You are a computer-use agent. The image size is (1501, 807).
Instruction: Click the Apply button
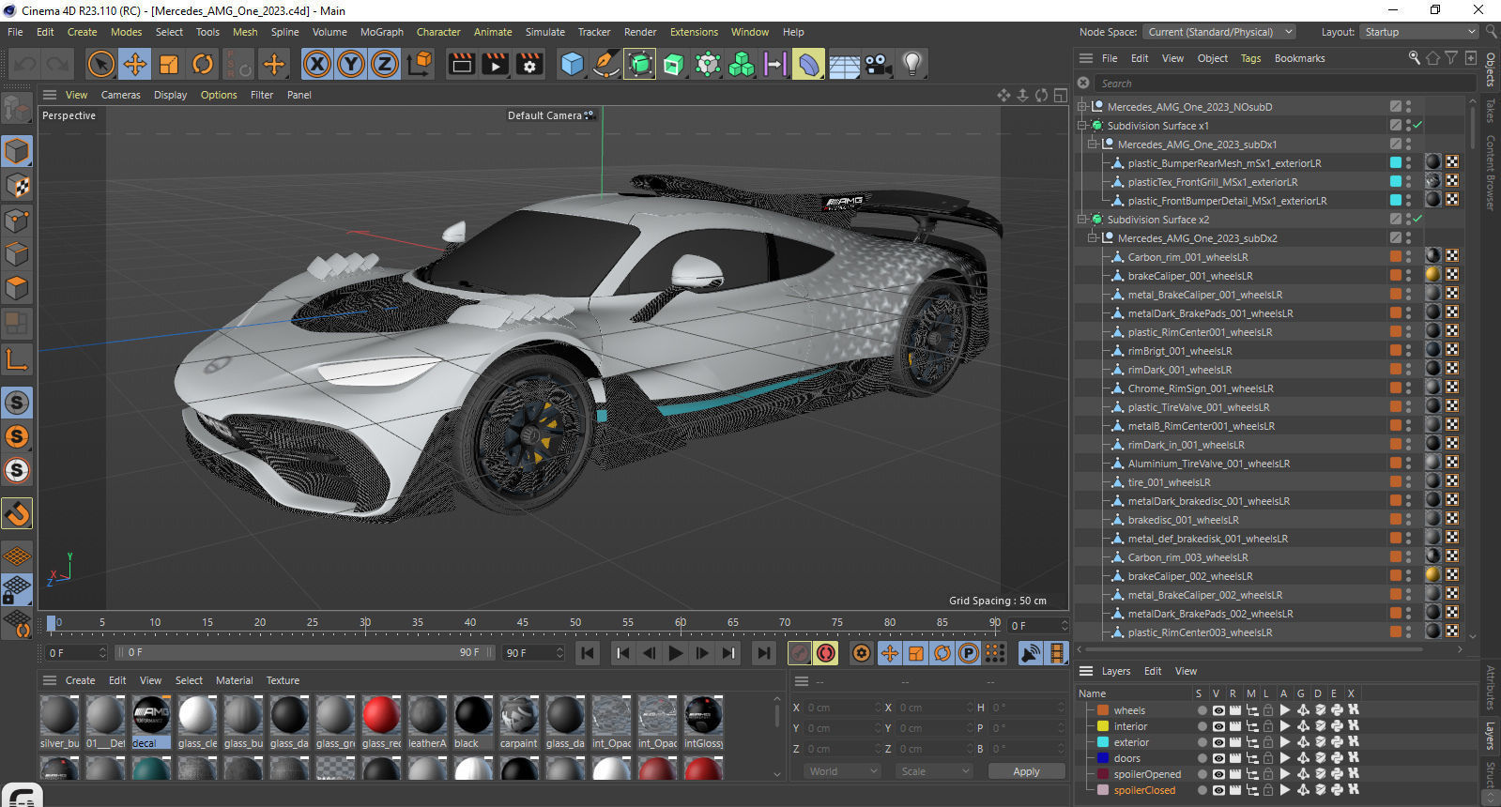1026,771
